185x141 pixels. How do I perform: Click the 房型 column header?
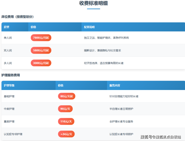pos(6,27)
